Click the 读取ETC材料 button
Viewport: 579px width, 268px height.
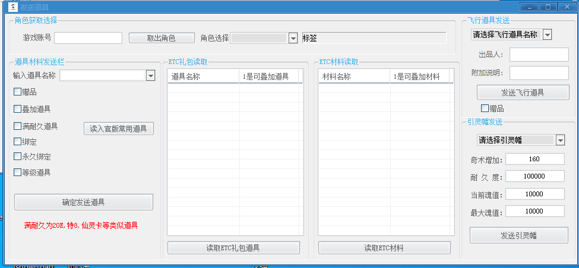(x=384, y=248)
